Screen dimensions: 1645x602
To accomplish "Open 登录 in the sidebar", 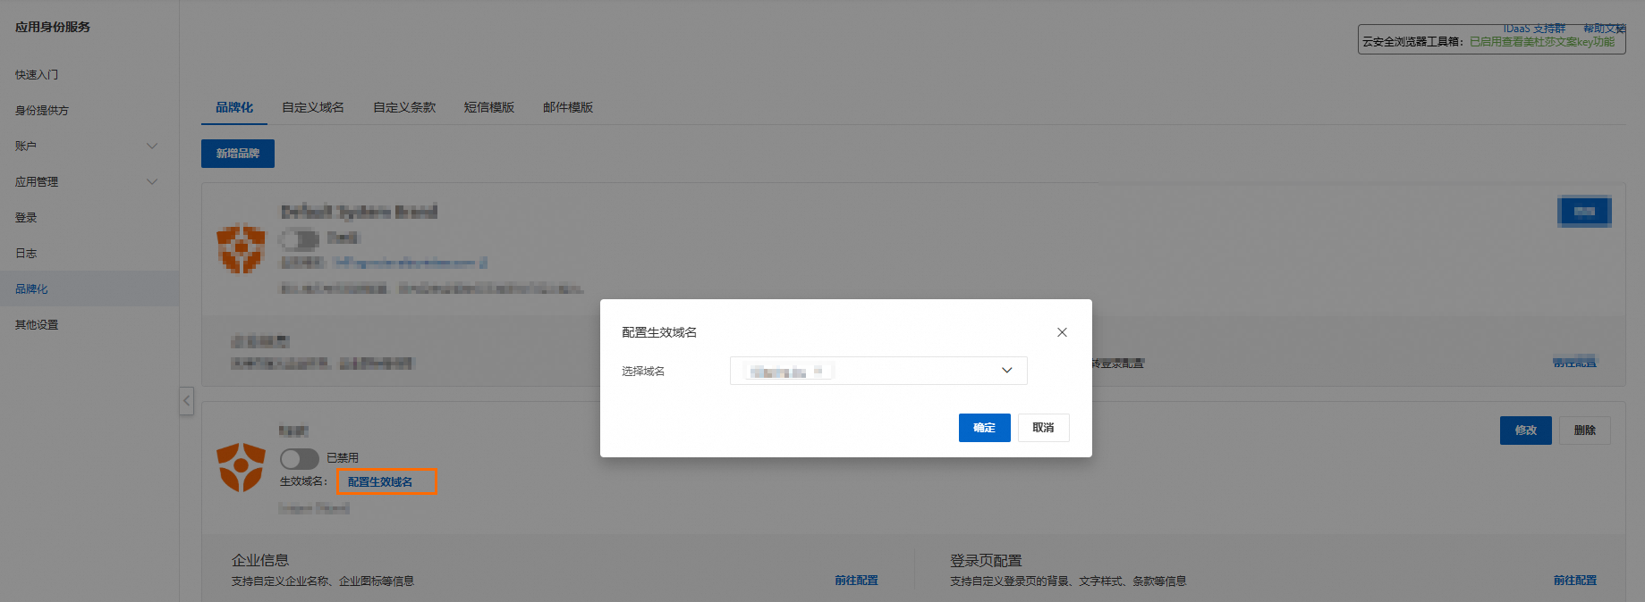I will coord(89,218).
